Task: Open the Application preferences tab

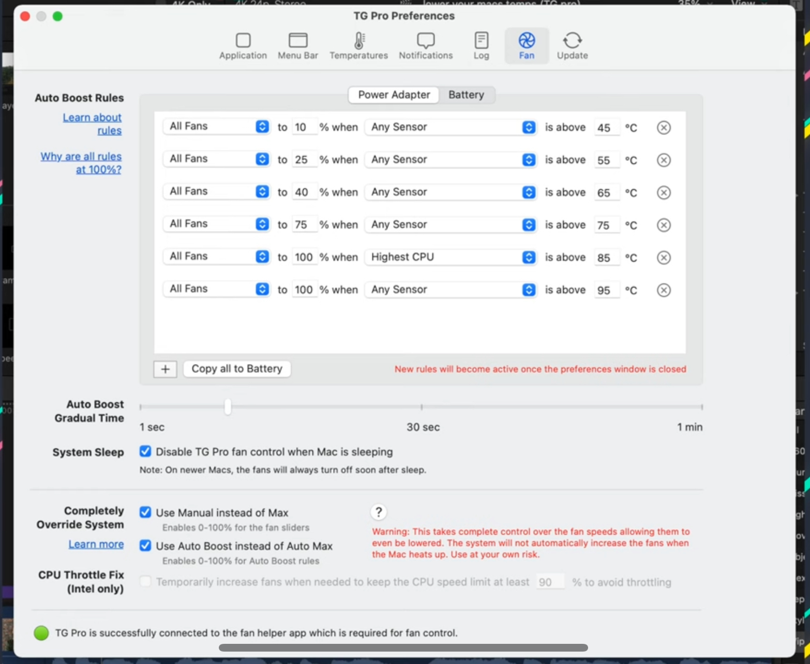Action: pos(243,46)
